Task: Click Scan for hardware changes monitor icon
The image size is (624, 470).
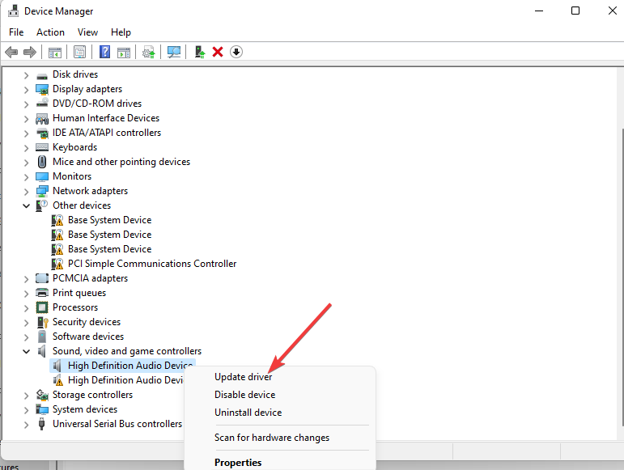Action: pyautogui.click(x=174, y=52)
